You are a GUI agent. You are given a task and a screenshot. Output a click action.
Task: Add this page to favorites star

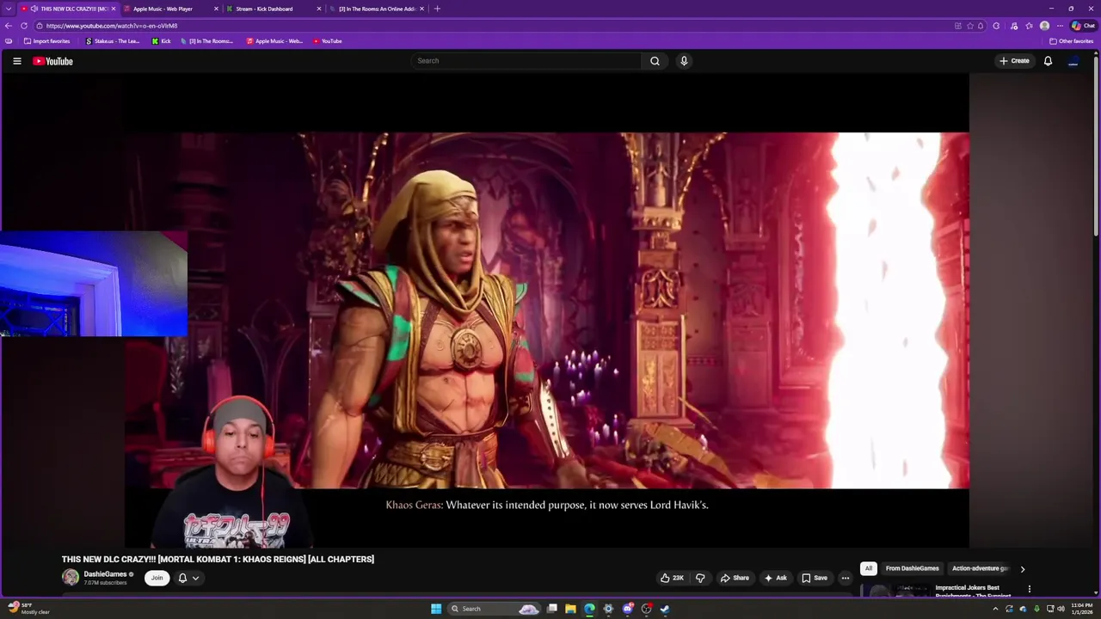[x=969, y=26]
